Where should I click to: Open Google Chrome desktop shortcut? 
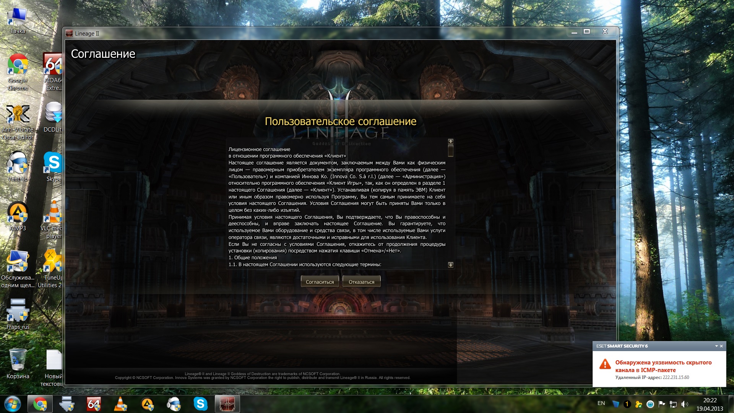18,65
